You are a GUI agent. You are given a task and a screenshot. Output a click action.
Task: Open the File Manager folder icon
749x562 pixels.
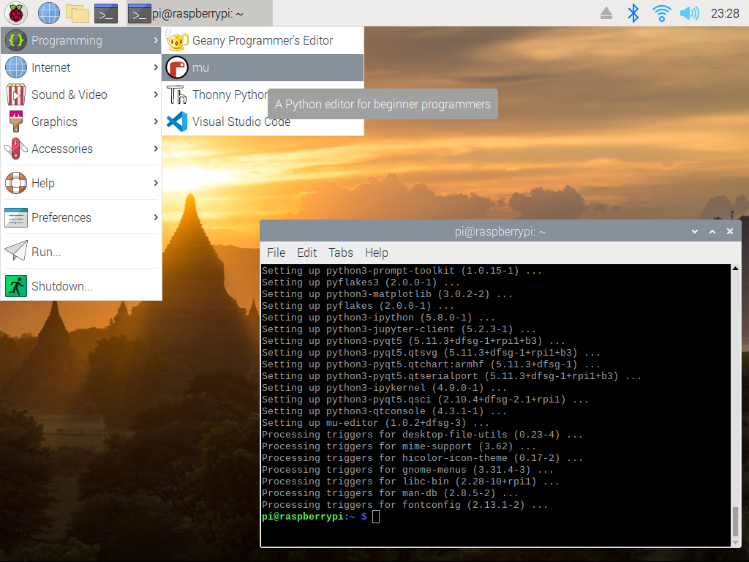tap(78, 13)
